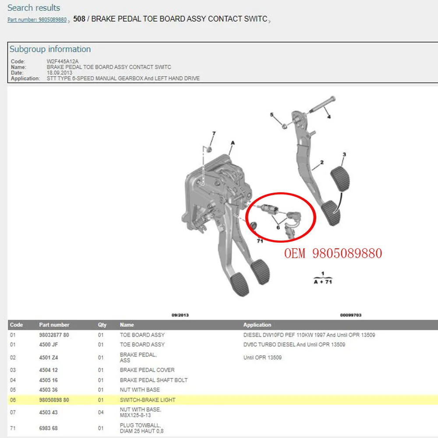Click the STT TYPE 6-SPEED MANUAL GEARBOX application text

click(123, 78)
